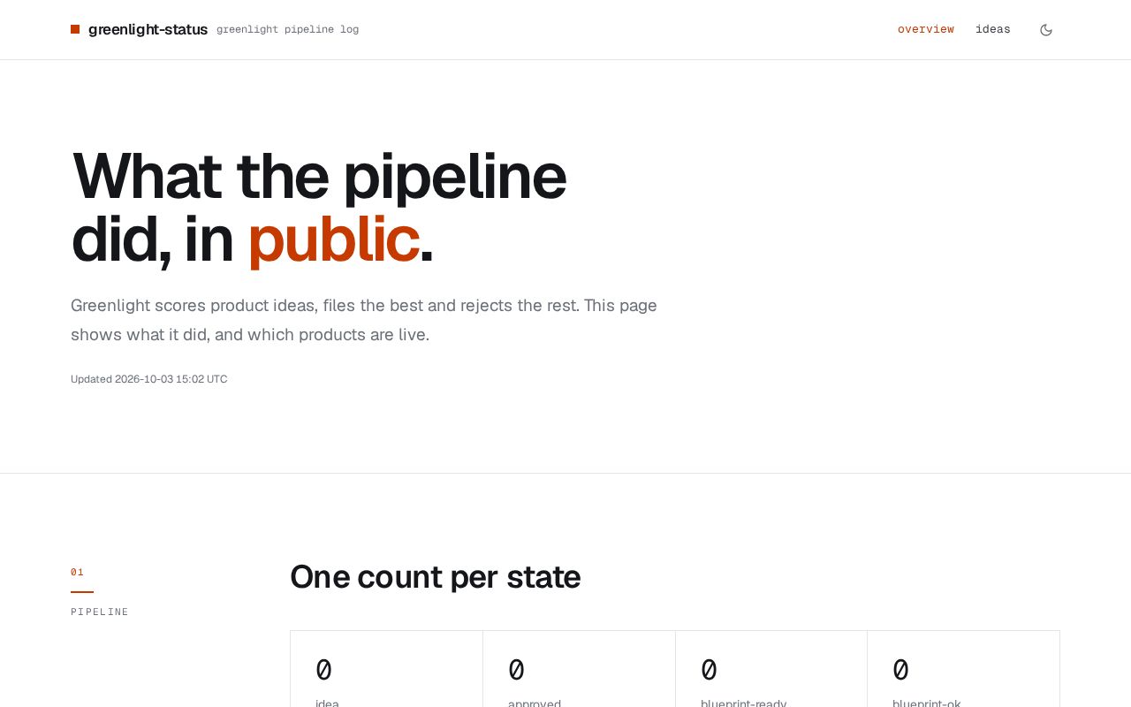Toggle dark mode with the moon icon
The width and height of the screenshot is (1131, 707).
(1046, 30)
